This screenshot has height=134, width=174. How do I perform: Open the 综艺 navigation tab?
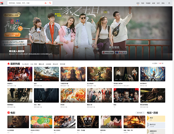tap(158, 3)
